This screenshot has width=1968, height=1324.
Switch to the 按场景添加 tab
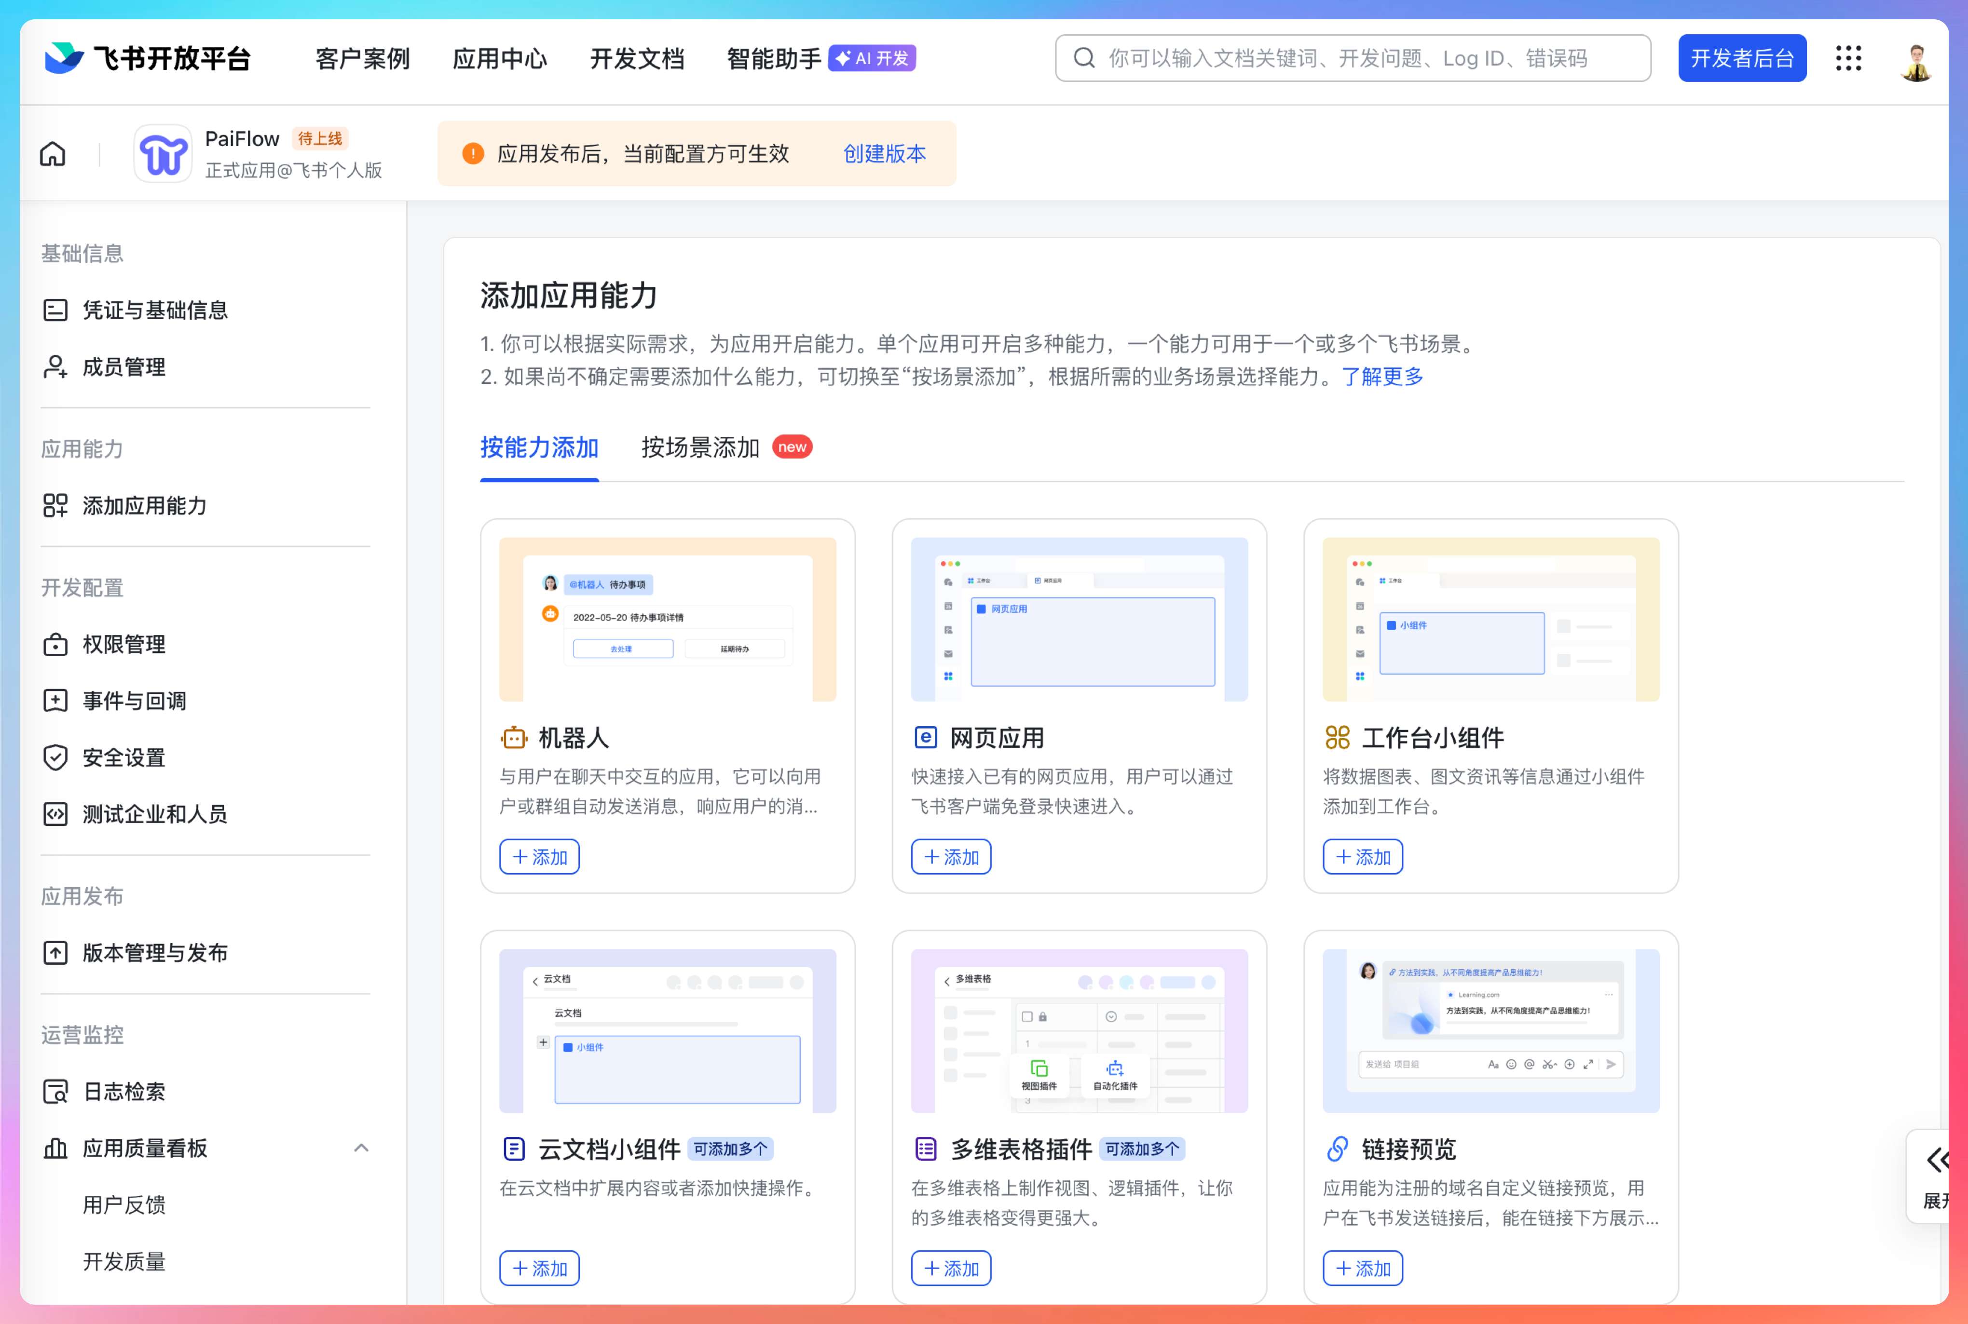click(x=700, y=447)
